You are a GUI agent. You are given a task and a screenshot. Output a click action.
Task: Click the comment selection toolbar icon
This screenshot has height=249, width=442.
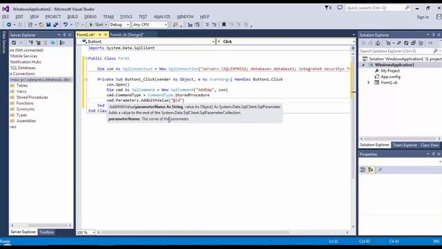click(x=207, y=25)
